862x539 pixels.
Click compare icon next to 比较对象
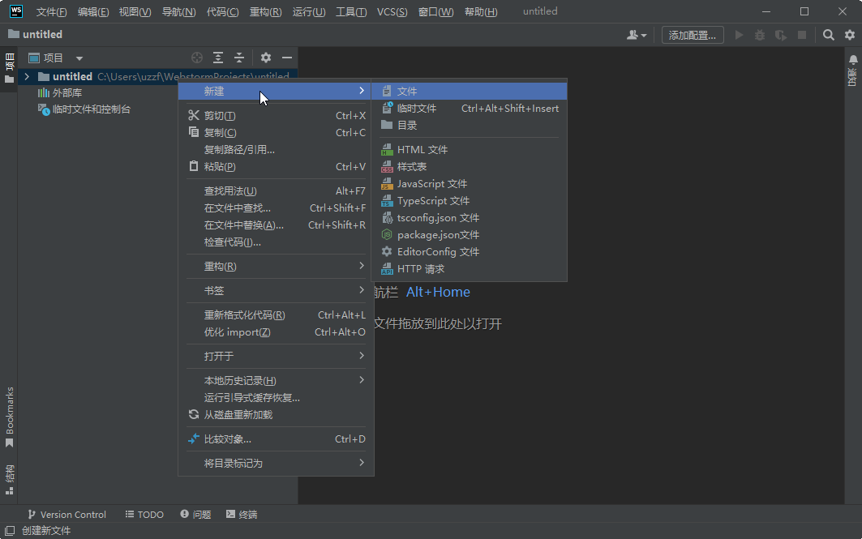(194, 438)
